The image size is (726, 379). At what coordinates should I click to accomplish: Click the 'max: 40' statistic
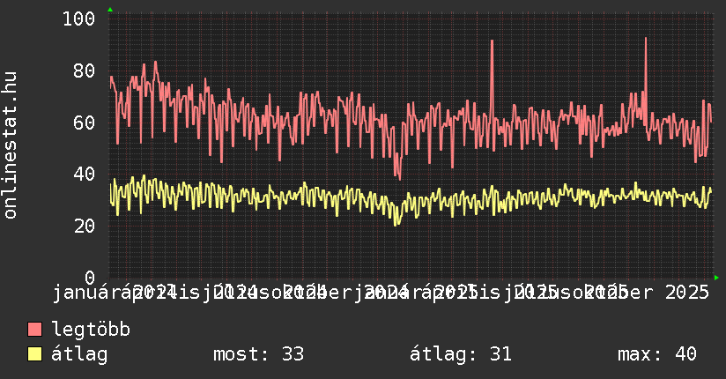click(x=656, y=354)
